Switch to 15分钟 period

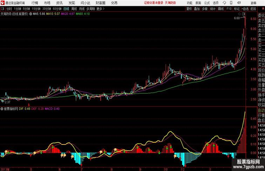point(36,9)
